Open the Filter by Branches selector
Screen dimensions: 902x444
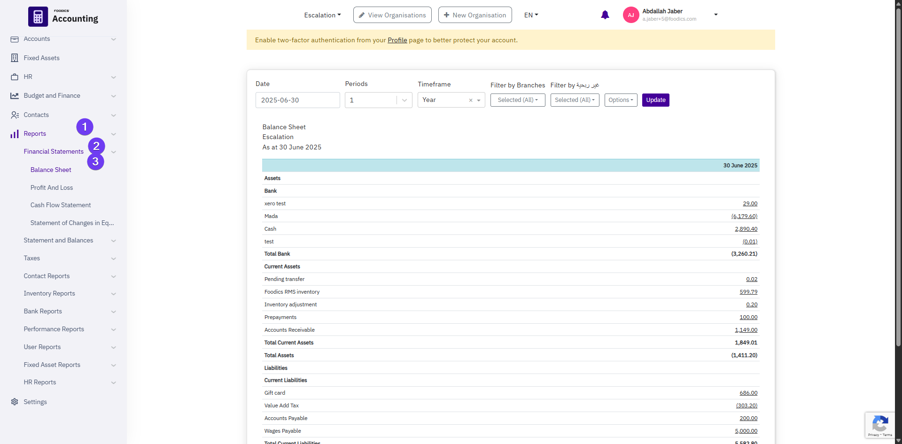(x=517, y=100)
